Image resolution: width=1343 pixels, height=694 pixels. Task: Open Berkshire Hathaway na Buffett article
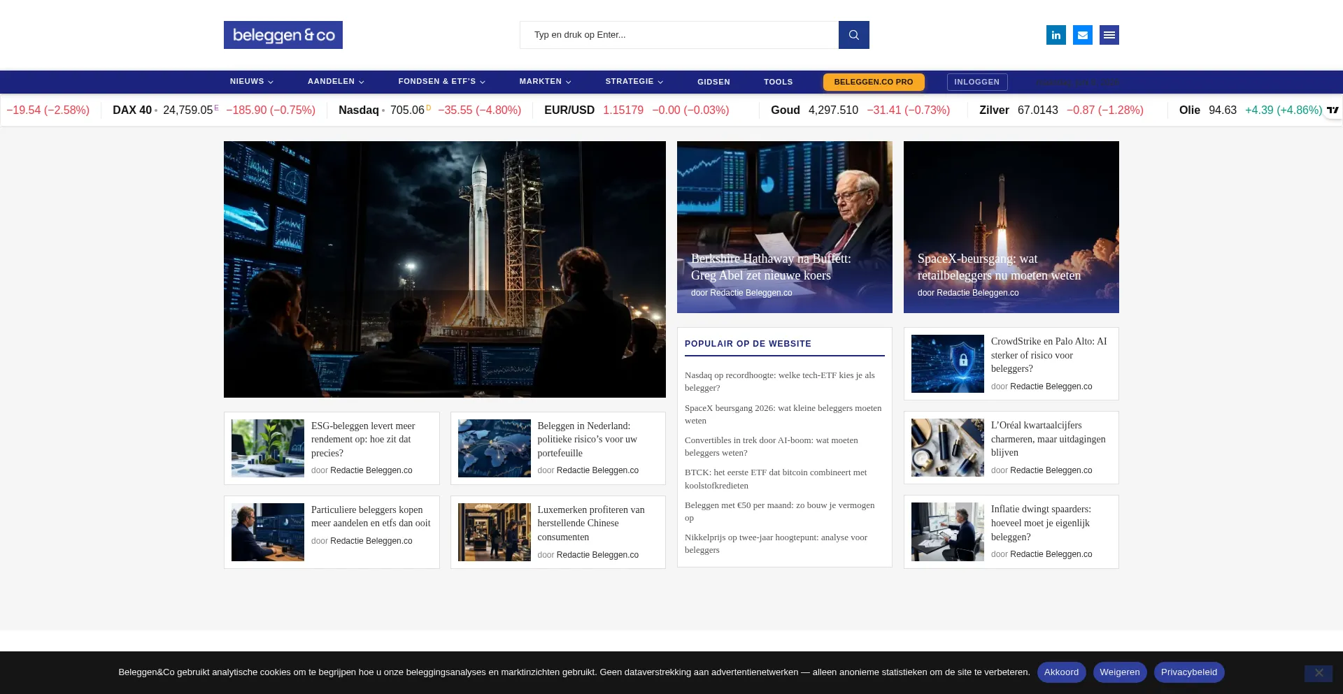tap(771, 267)
